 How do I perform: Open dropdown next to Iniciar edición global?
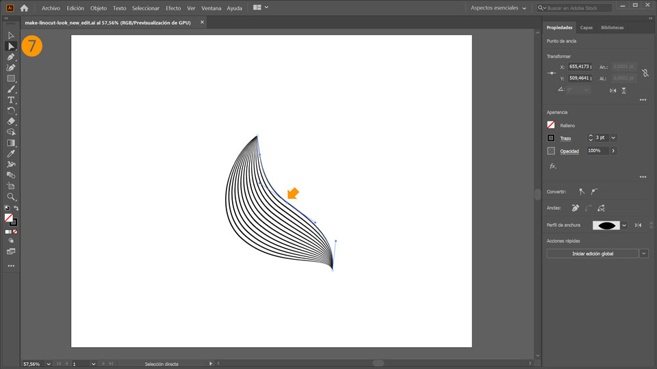644,254
